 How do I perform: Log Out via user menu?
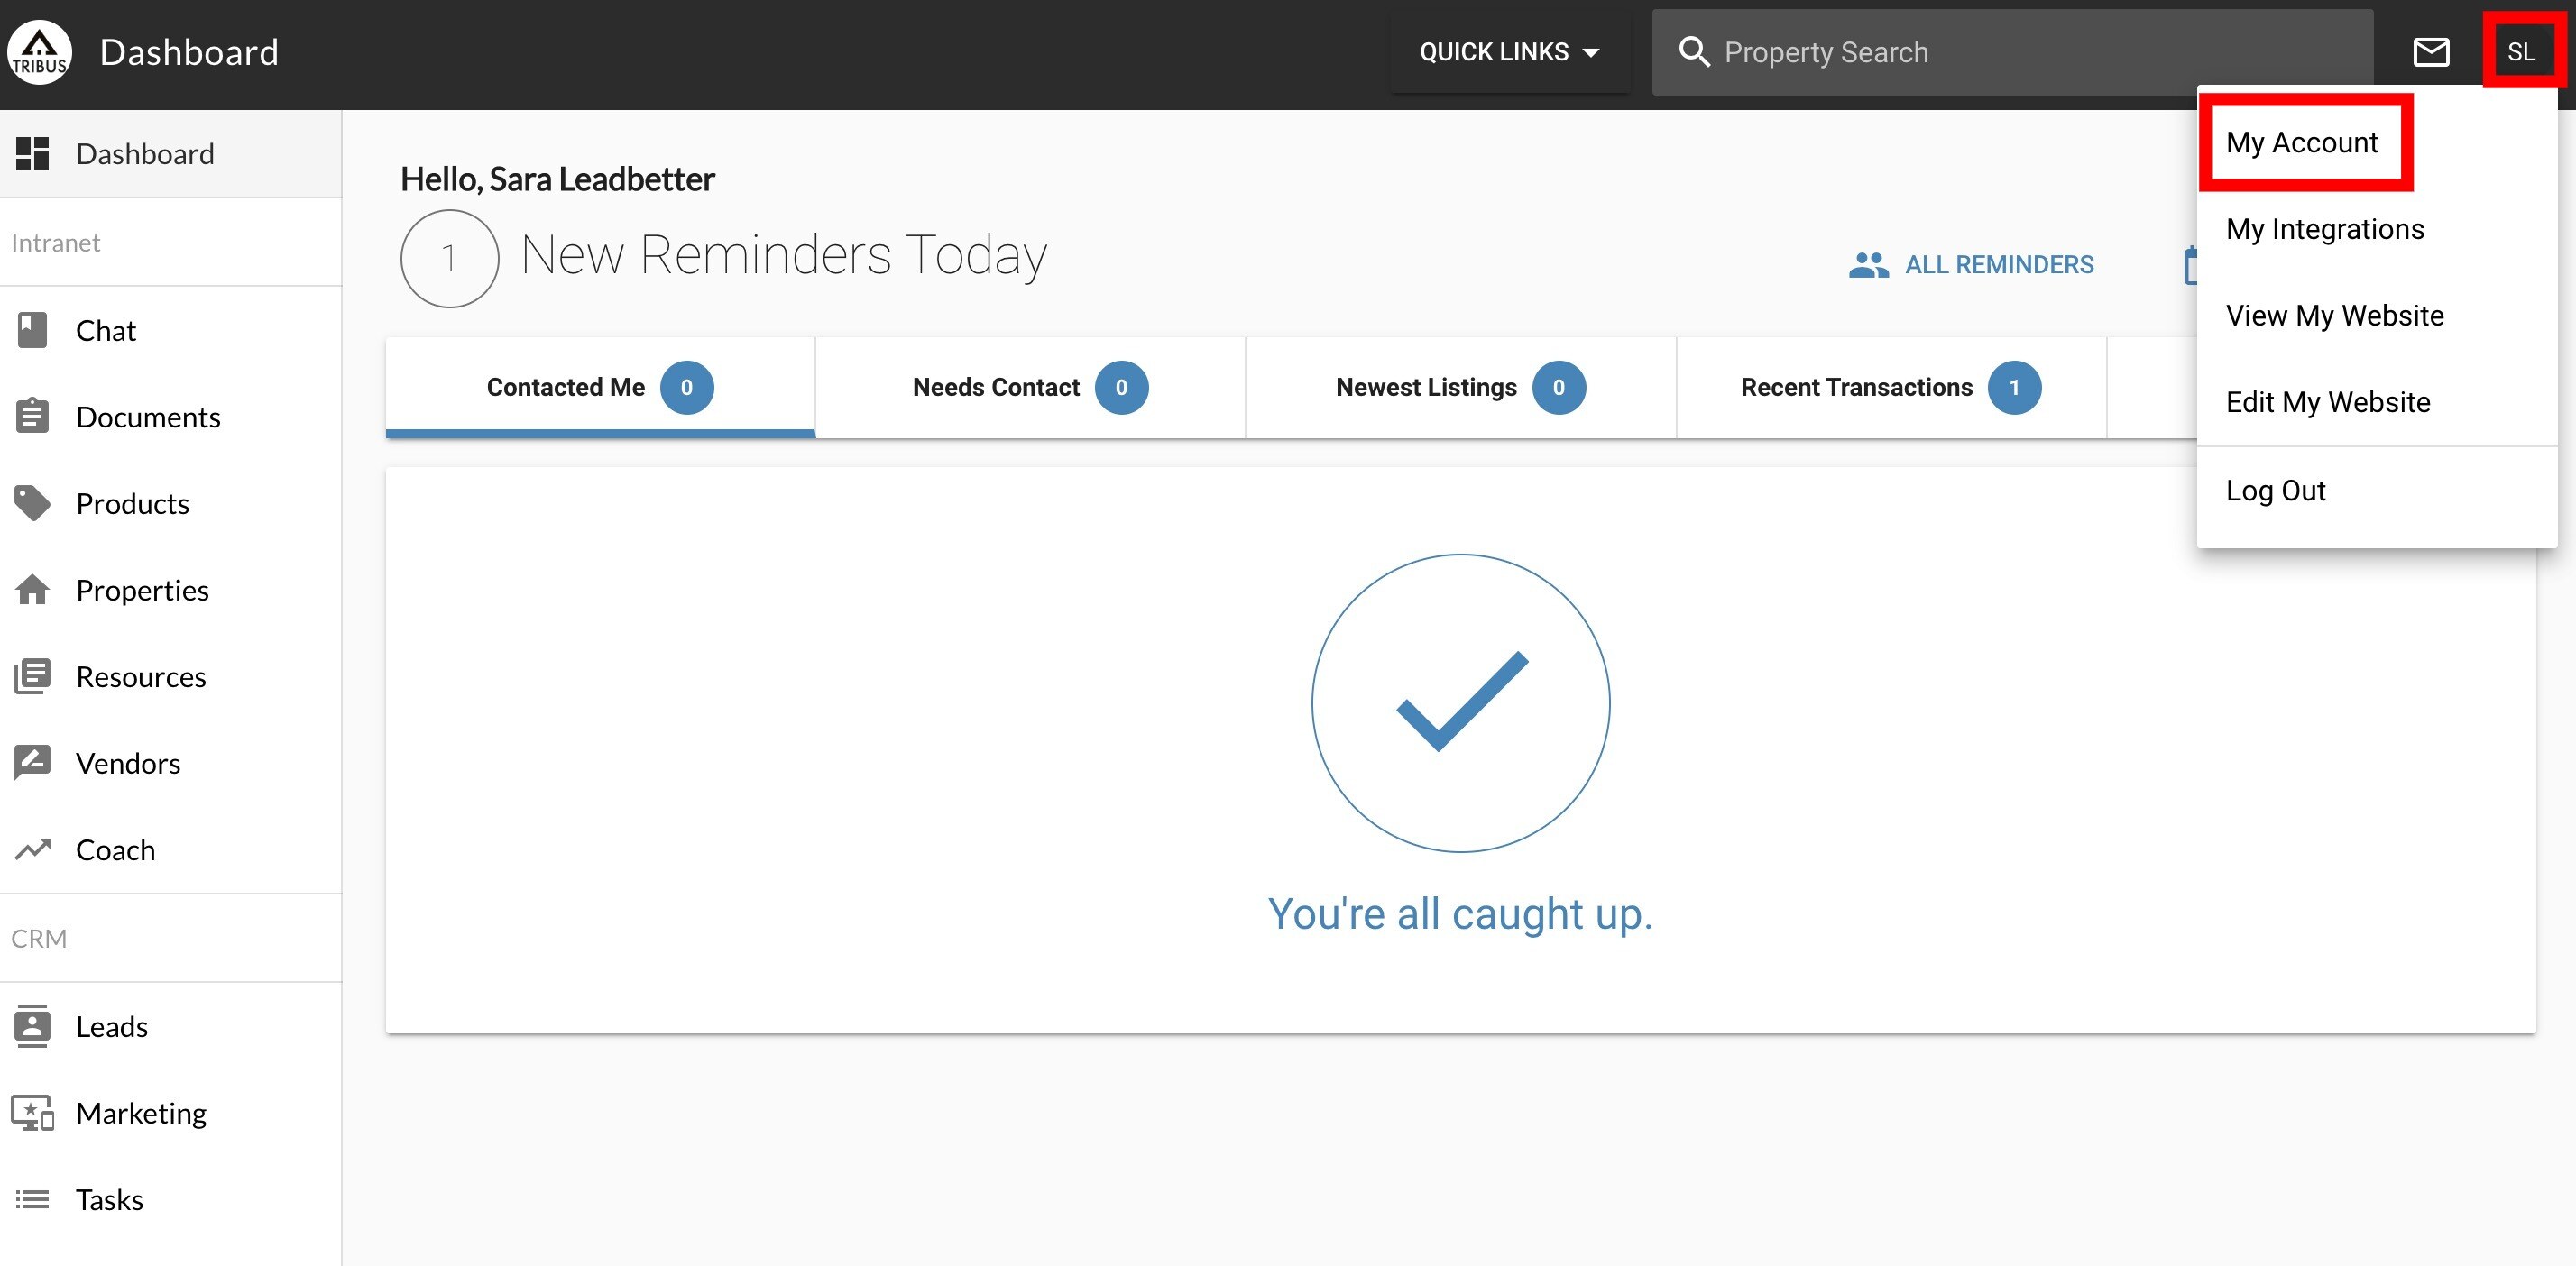pos(2375,490)
